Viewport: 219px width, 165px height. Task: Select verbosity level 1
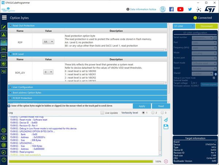(143, 113)
